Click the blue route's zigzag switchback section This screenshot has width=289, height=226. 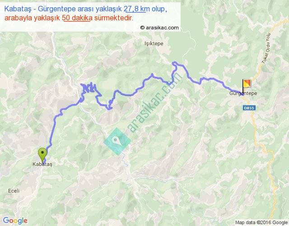(89, 88)
